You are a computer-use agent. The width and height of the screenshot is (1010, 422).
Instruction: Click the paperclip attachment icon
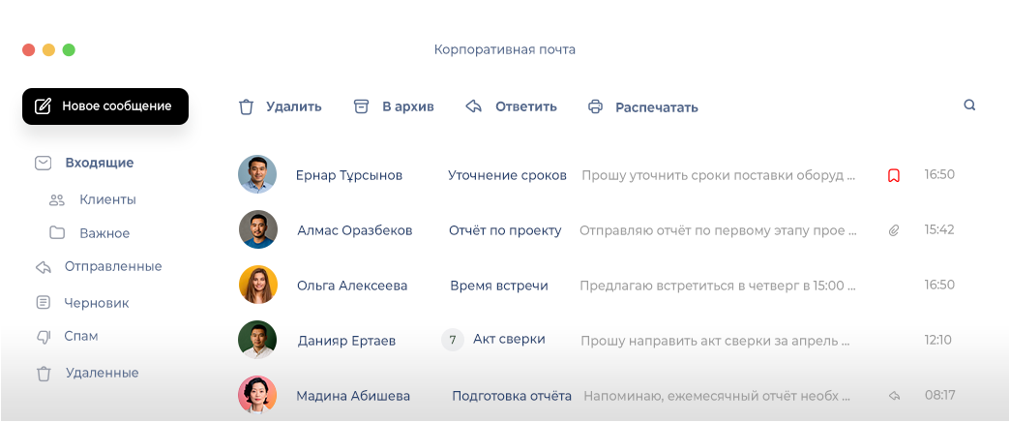(894, 230)
